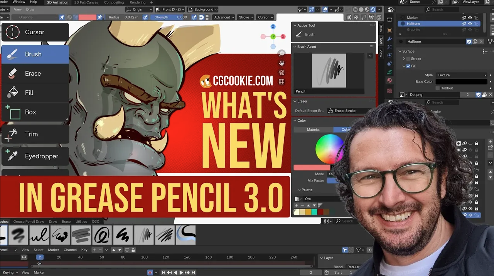
Task: Open the Object properties orange square icon
Action: (389, 30)
